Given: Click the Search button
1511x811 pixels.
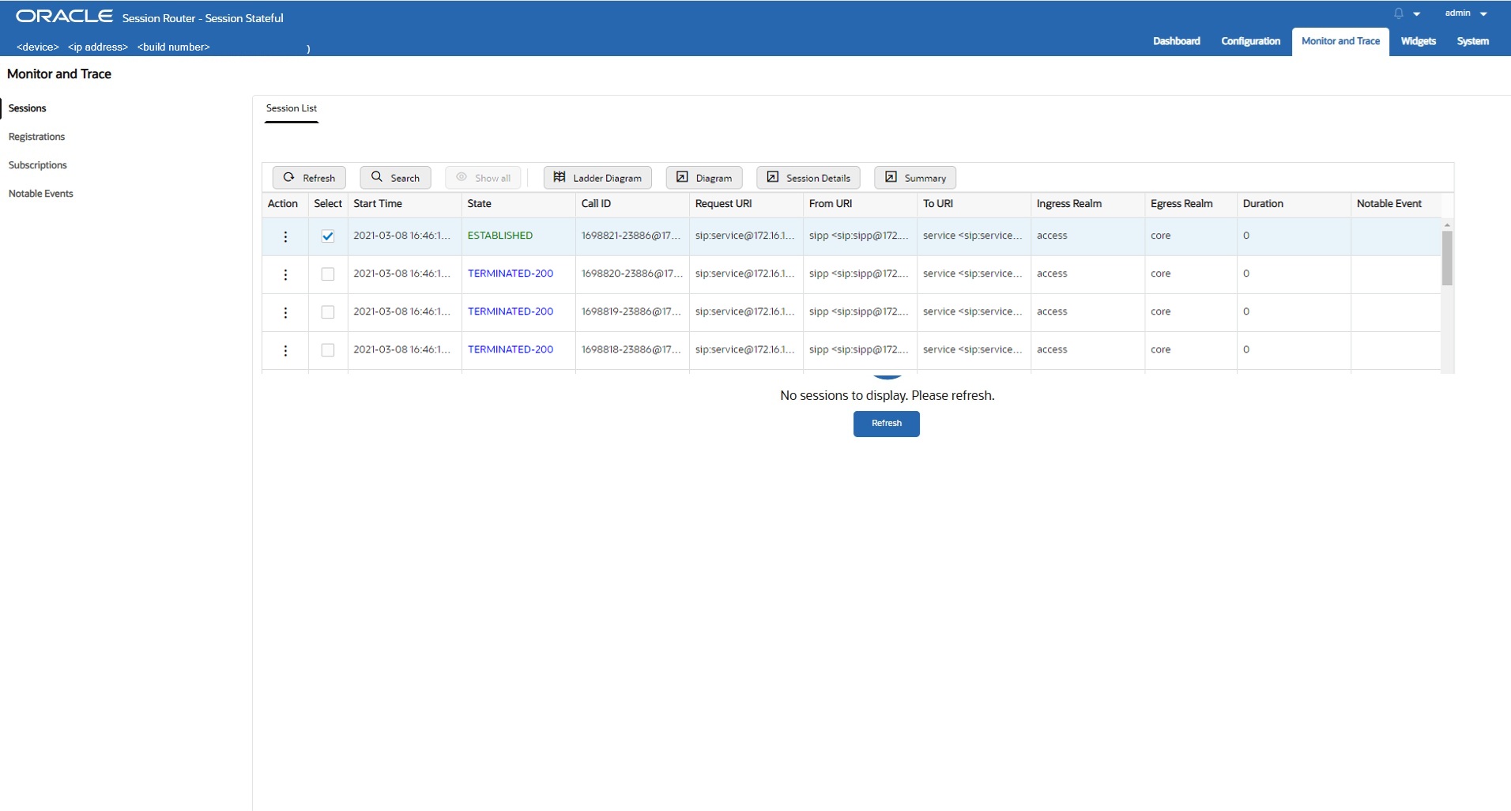Looking at the screenshot, I should tap(395, 178).
